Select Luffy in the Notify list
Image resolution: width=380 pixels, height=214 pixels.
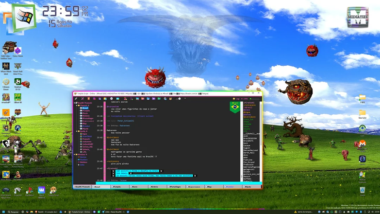84,152
